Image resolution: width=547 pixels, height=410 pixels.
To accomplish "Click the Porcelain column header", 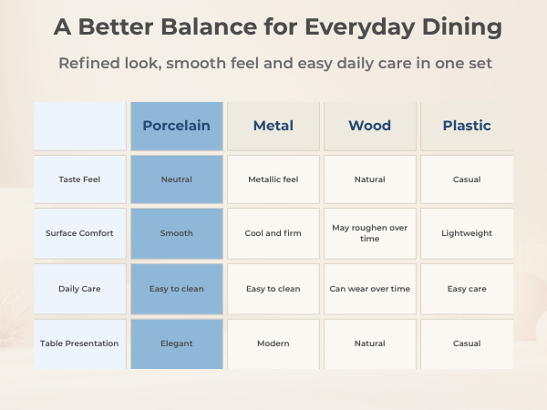I will (x=177, y=127).
